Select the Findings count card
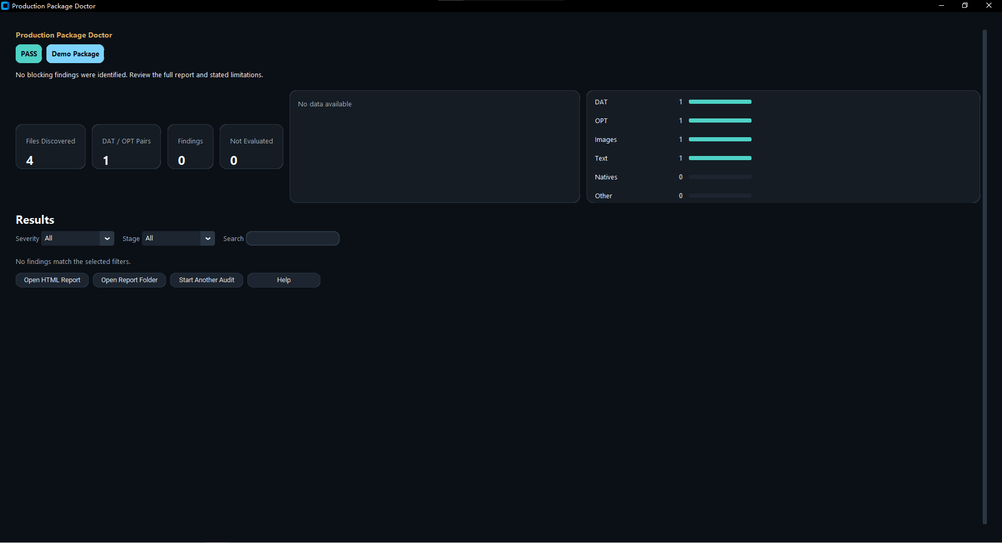This screenshot has height=543, width=1002. point(190,147)
